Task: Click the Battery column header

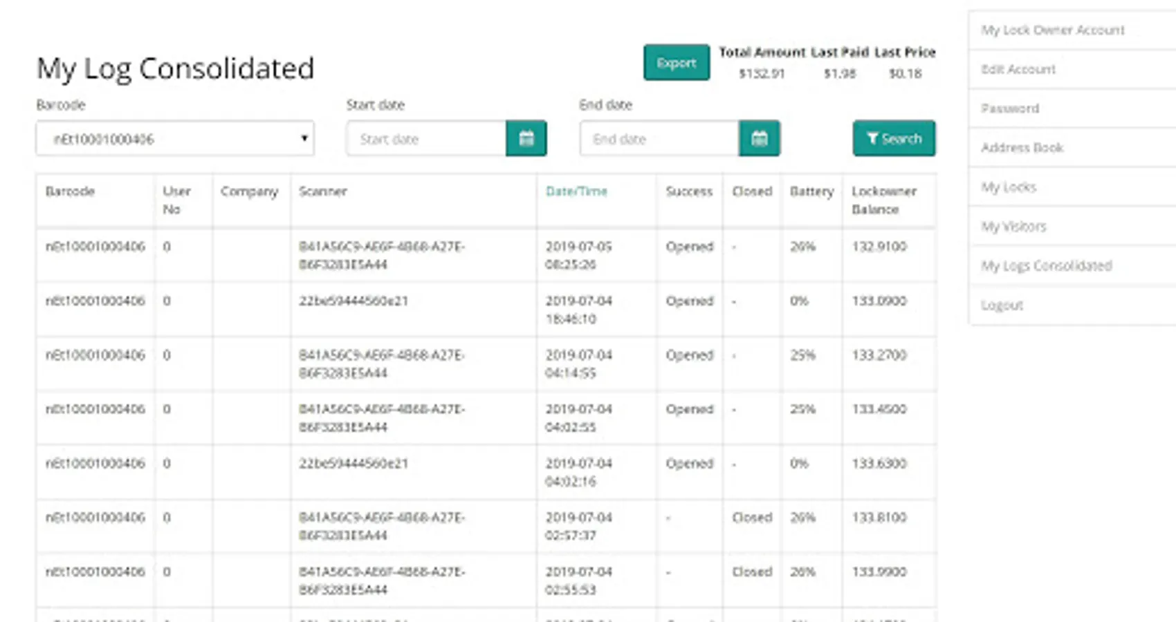Action: click(x=811, y=191)
